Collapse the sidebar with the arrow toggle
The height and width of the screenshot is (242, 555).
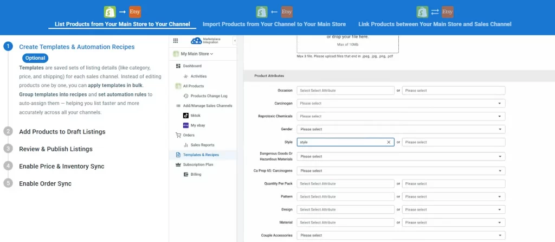click(x=235, y=41)
